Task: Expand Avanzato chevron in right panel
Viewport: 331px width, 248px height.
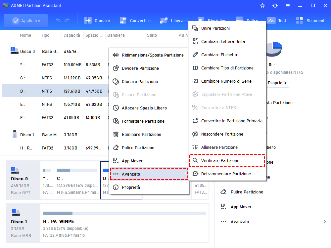Action: [x=325, y=222]
